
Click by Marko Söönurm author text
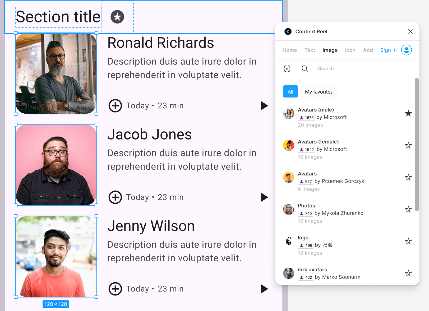click(x=338, y=277)
